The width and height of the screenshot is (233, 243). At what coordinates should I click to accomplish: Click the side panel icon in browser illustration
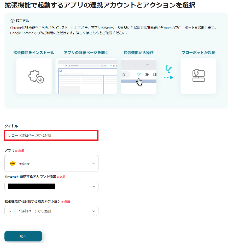coord(155,74)
